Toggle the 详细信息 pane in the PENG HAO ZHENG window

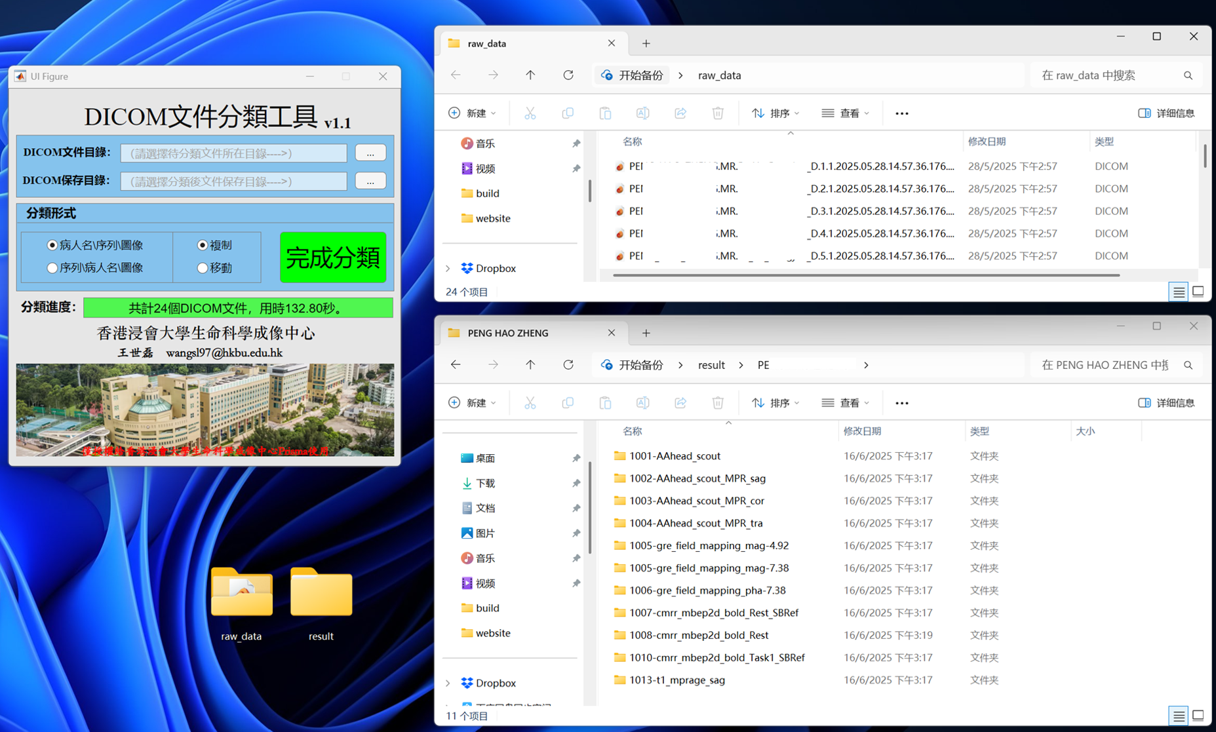pyautogui.click(x=1166, y=403)
